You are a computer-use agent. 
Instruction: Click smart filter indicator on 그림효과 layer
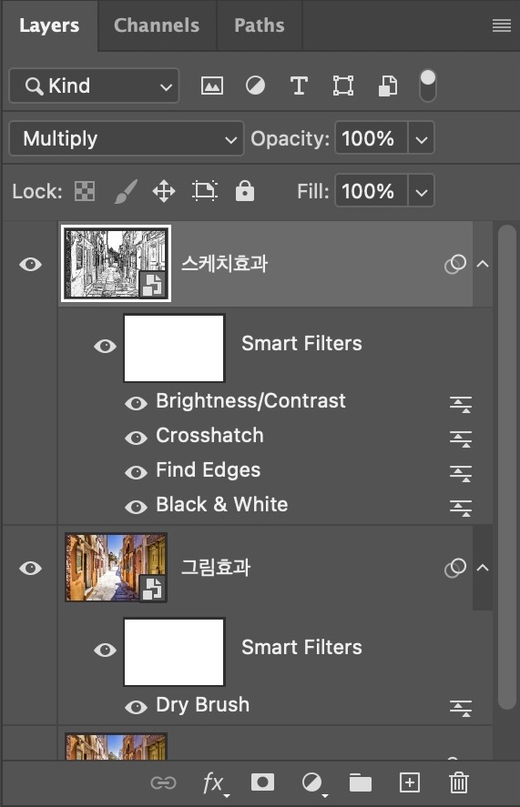[455, 568]
